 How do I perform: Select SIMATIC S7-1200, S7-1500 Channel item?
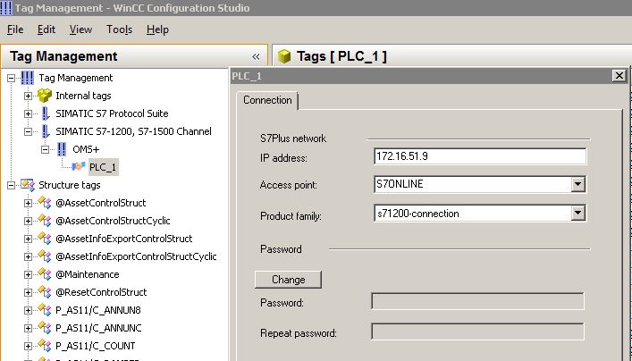133,131
